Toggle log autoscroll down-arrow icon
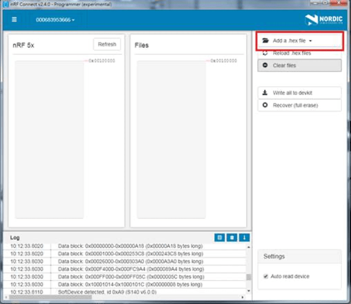Screen dimensions: 351x304 (244, 237)
